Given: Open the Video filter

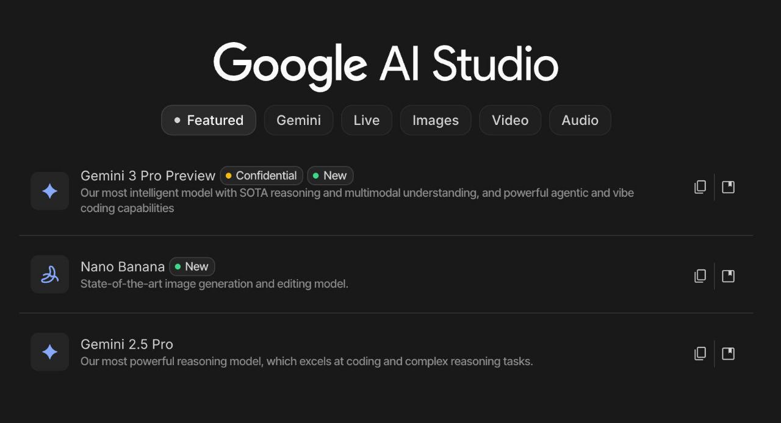Looking at the screenshot, I should pyautogui.click(x=510, y=120).
